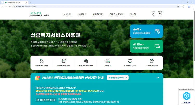Image resolution: width=195 pixels, height=105 pixels.
Task: Click the 로그인 login icon
Action: 153,14
